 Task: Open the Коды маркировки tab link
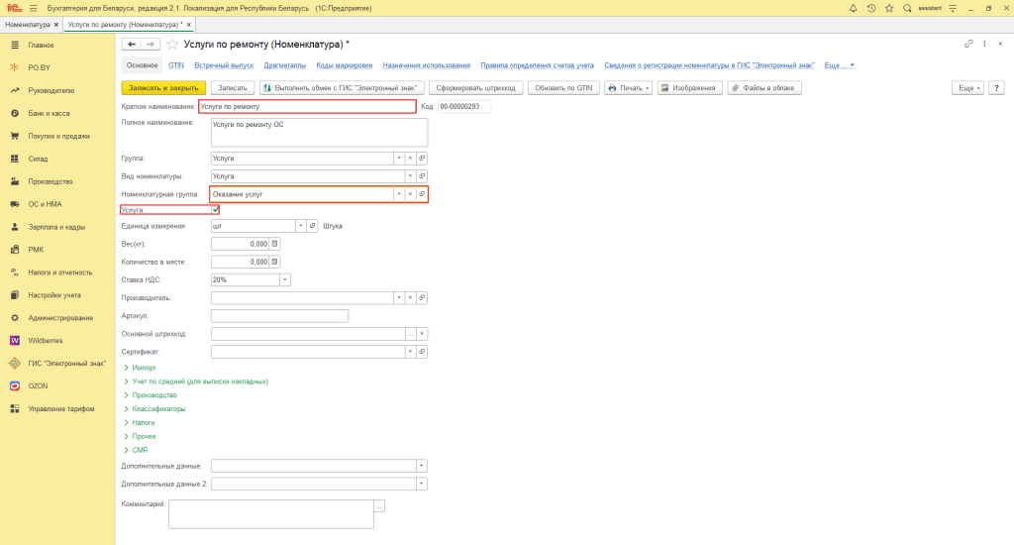(x=345, y=65)
